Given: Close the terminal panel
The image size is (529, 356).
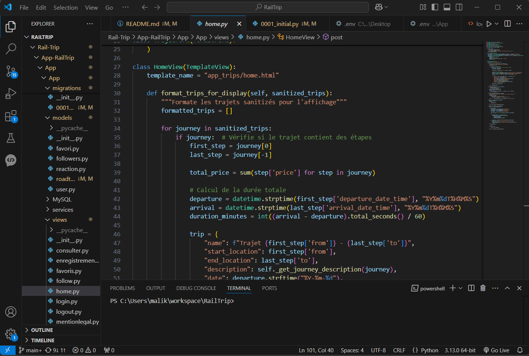Looking at the screenshot, I should 519,288.
